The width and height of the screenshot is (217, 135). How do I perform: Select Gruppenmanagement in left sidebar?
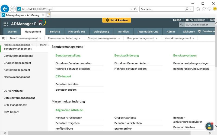click(x=17, y=63)
